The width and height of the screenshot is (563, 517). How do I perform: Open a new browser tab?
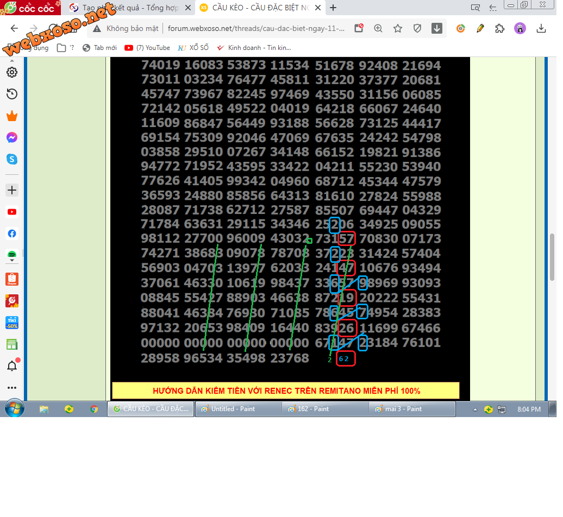(x=333, y=8)
